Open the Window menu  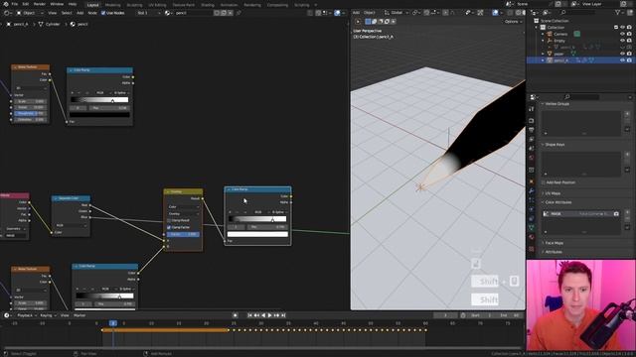click(57, 4)
